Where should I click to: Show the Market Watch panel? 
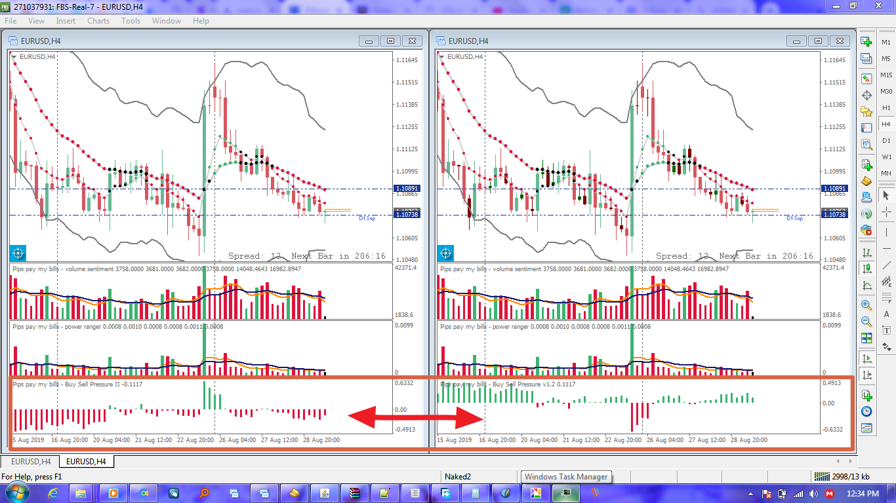[x=866, y=79]
